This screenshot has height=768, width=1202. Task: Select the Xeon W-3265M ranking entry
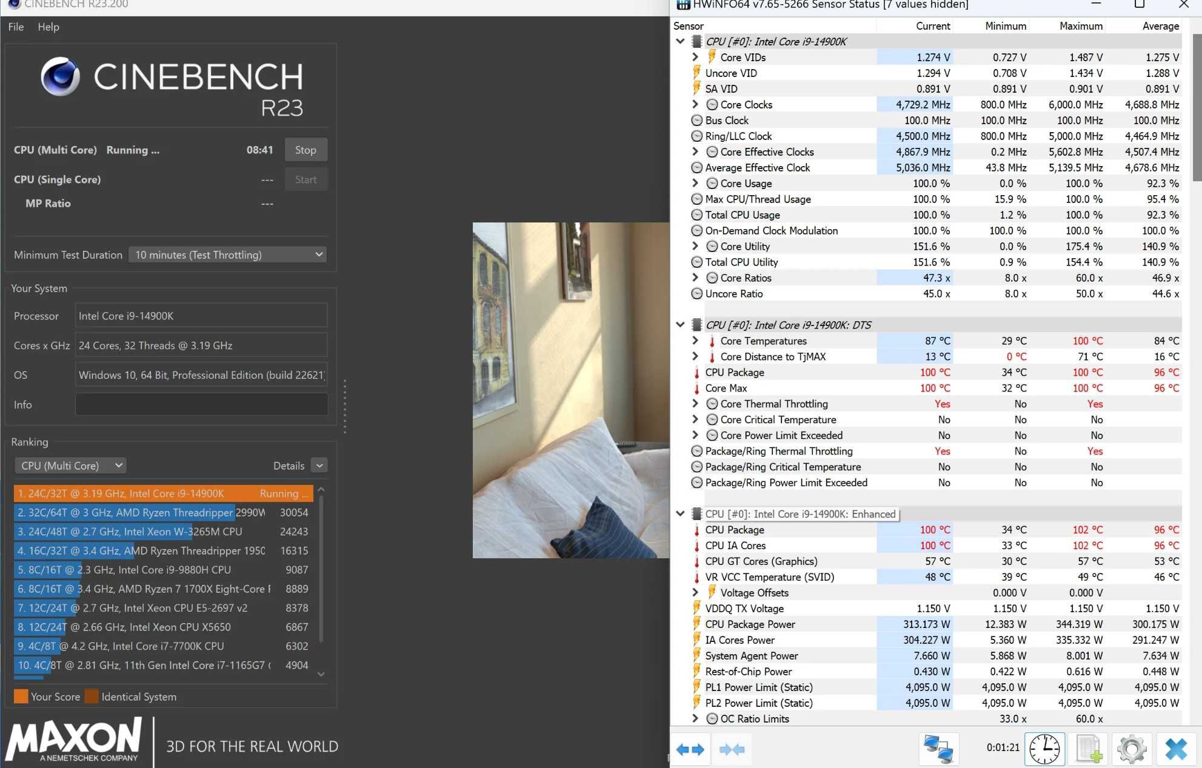[163, 532]
